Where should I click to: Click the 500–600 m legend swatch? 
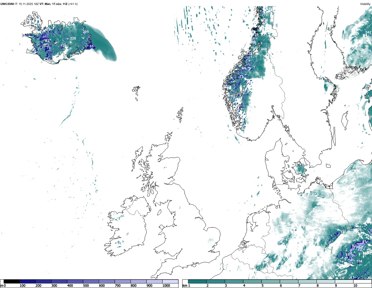[91, 282]
